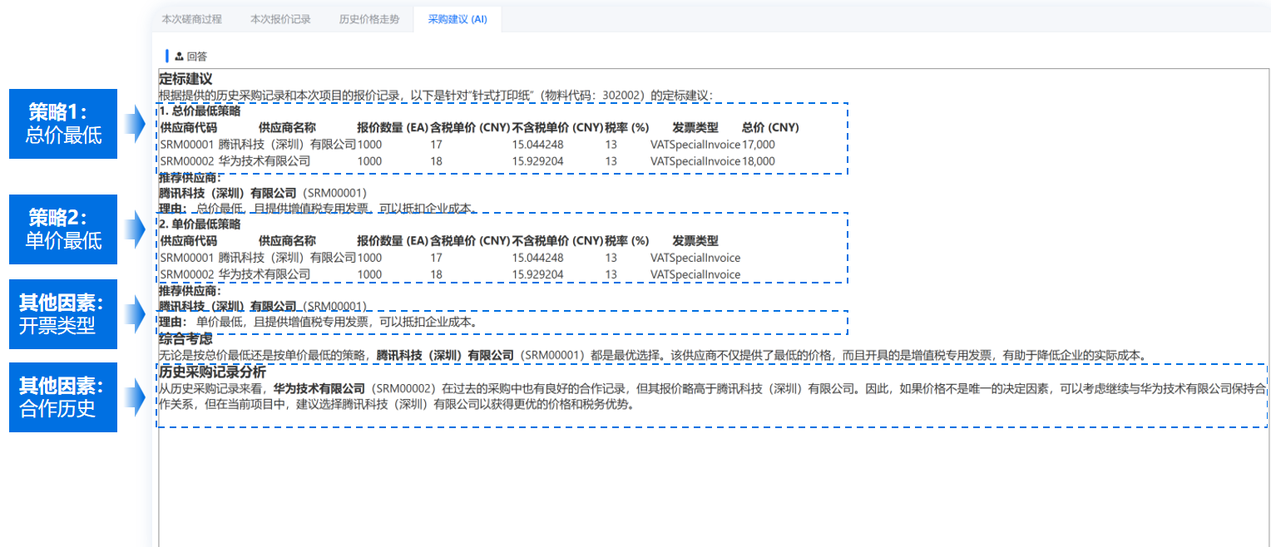Click the 综合考虑 heading
This screenshot has height=547, width=1271.
185,339
